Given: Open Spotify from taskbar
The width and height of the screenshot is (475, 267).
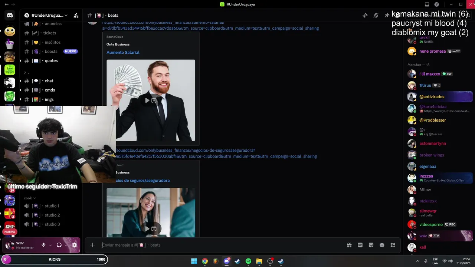Looking at the screenshot, I should (248, 261).
